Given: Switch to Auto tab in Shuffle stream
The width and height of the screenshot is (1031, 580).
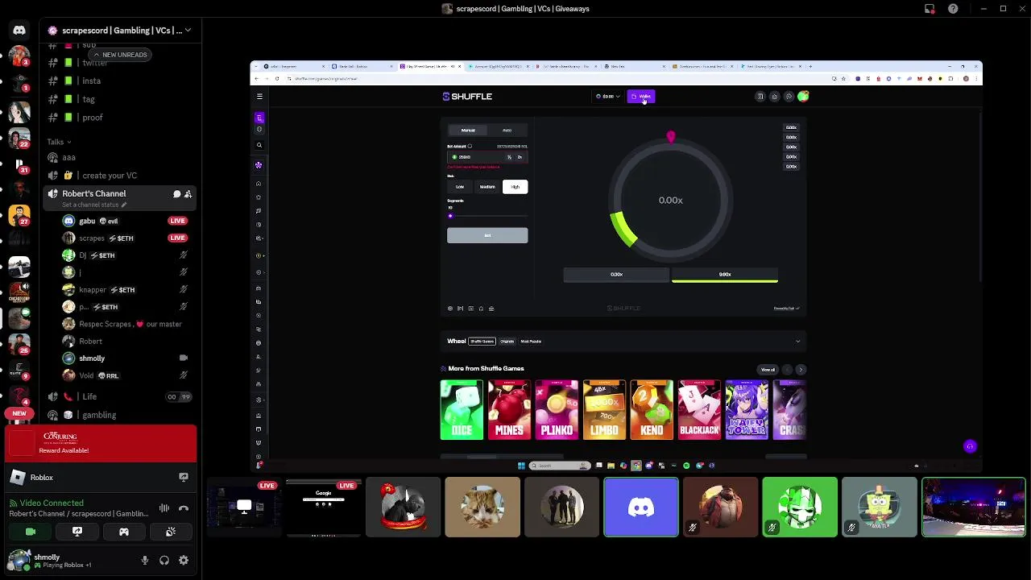Looking at the screenshot, I should point(507,130).
